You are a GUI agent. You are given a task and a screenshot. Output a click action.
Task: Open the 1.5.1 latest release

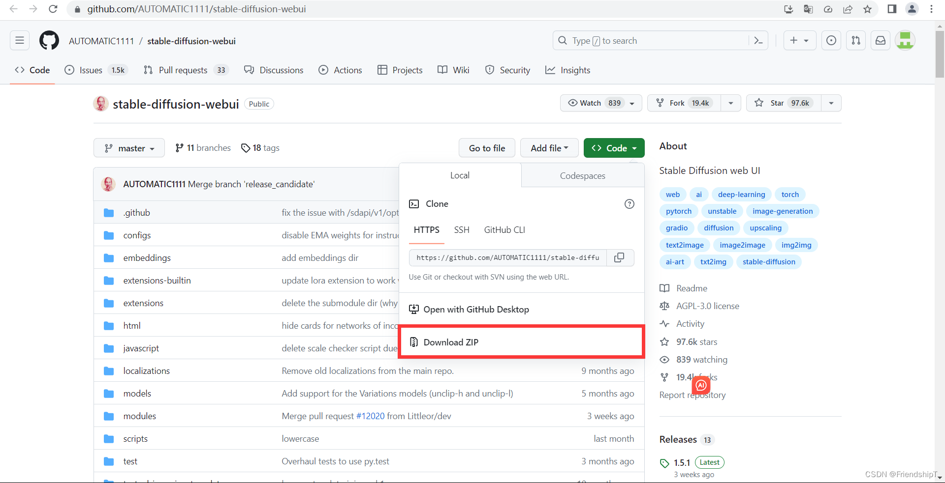tap(682, 462)
